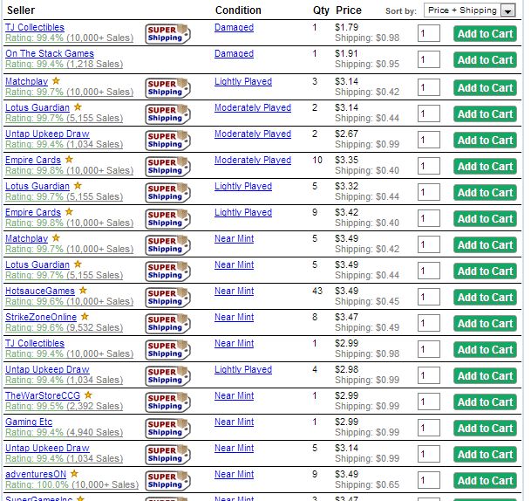Click the gold star beside StrikeZoneOnline
Viewport: 531px width, 501px height.
coord(85,317)
